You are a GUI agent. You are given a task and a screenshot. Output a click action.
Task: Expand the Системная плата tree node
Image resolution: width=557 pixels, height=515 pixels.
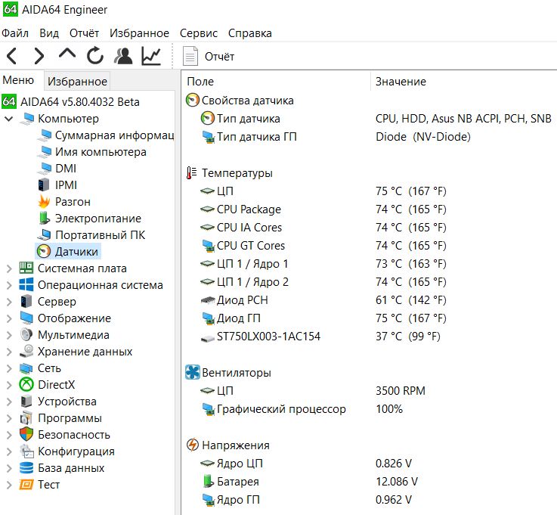coord(9,268)
